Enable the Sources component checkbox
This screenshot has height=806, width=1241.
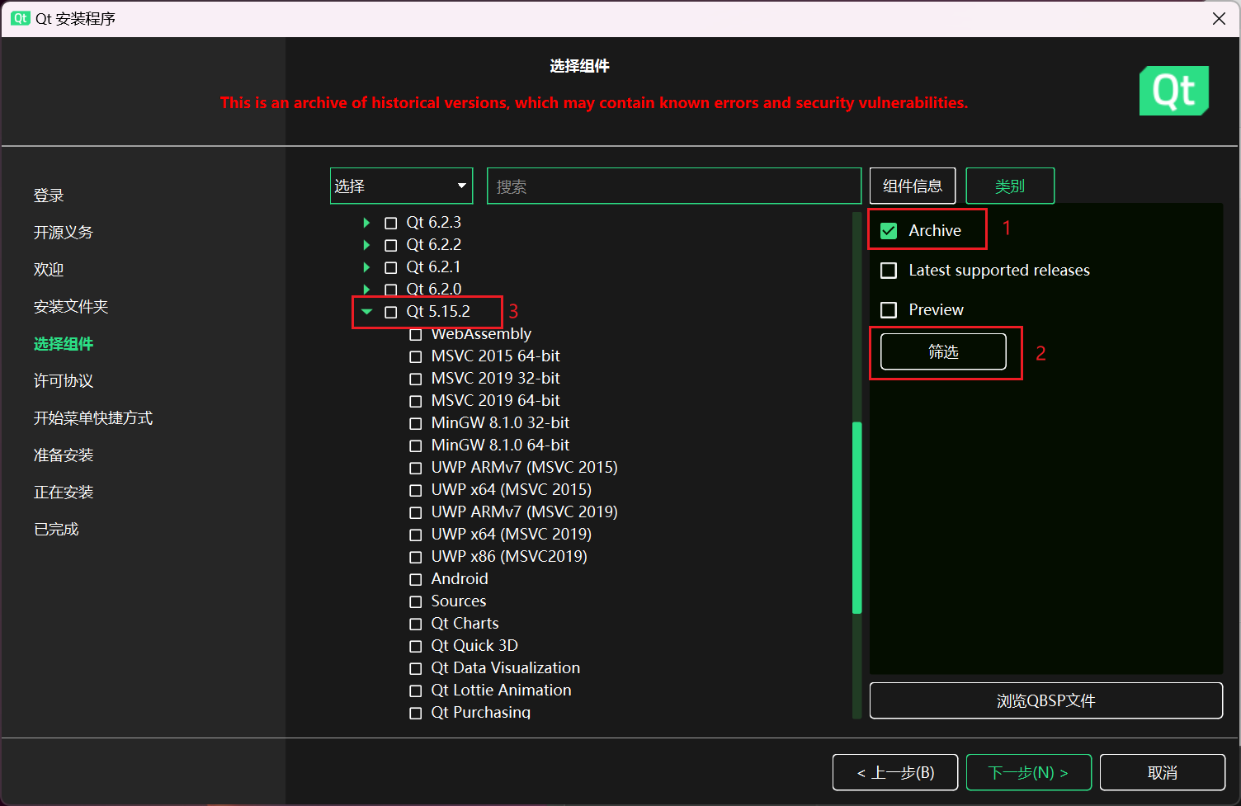[x=416, y=601]
